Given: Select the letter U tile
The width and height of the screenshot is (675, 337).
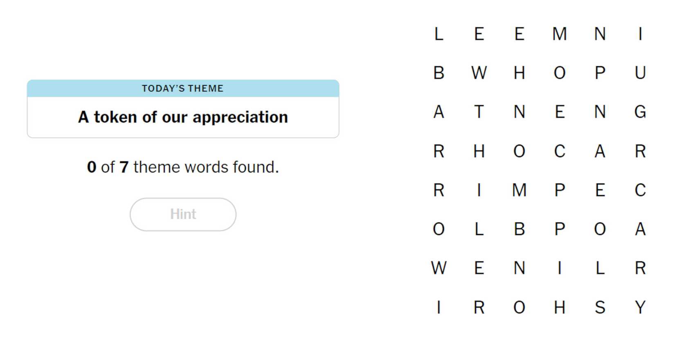Looking at the screenshot, I should 640,73.
